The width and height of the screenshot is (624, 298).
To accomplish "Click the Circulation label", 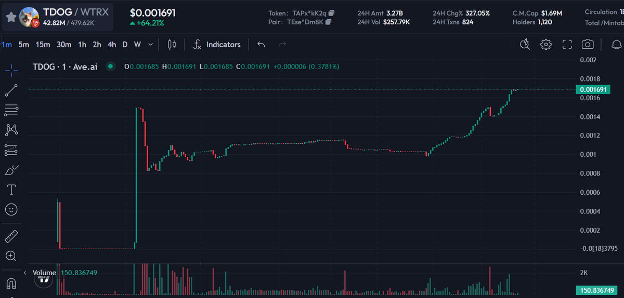I will (x=601, y=12).
